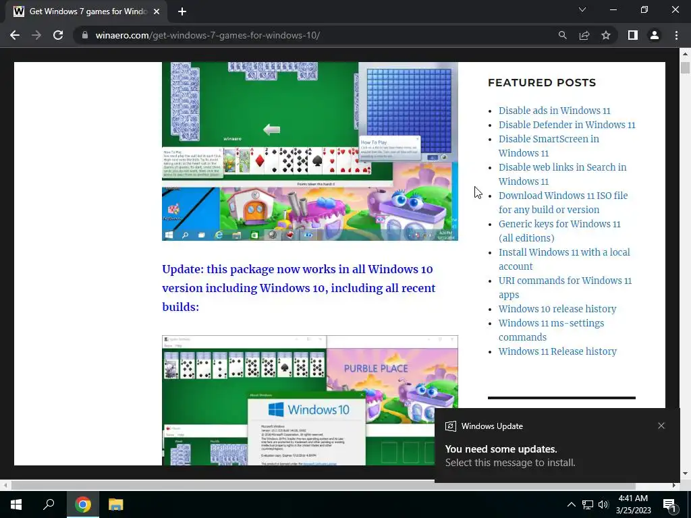Screen dimensions: 691x518
Task: Open Generic keys for Windows 11 link
Action: 559,231
